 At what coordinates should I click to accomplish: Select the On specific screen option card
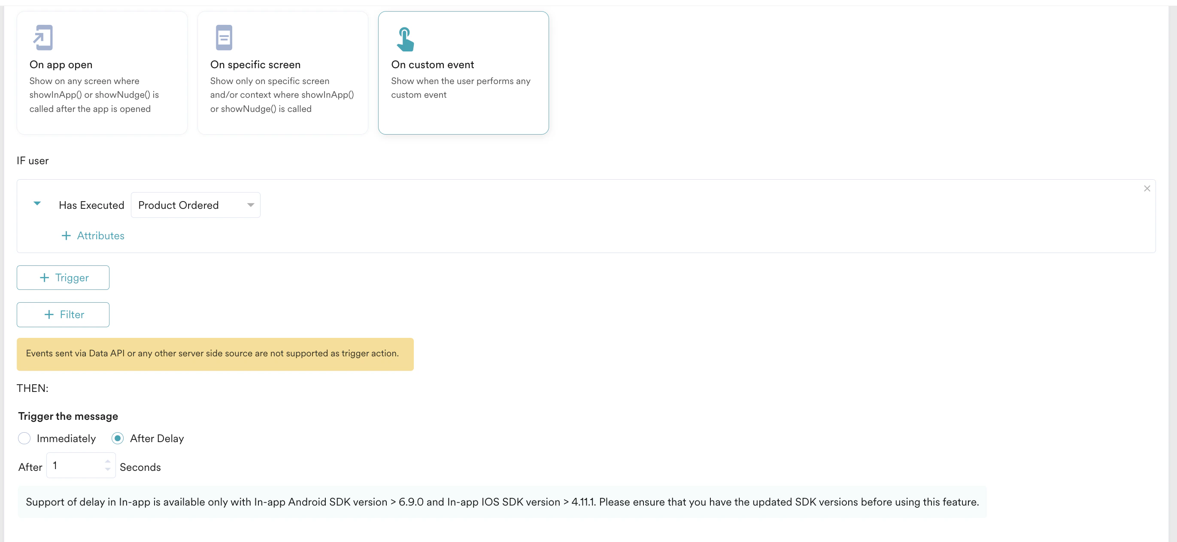(x=282, y=73)
